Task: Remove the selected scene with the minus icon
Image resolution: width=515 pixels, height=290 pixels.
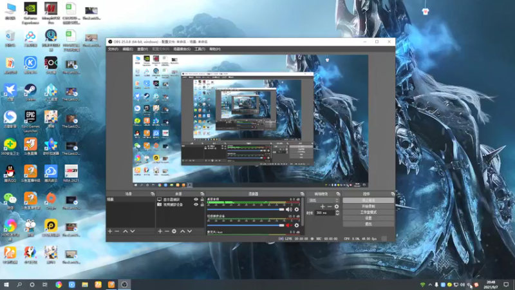Action: coord(117,231)
